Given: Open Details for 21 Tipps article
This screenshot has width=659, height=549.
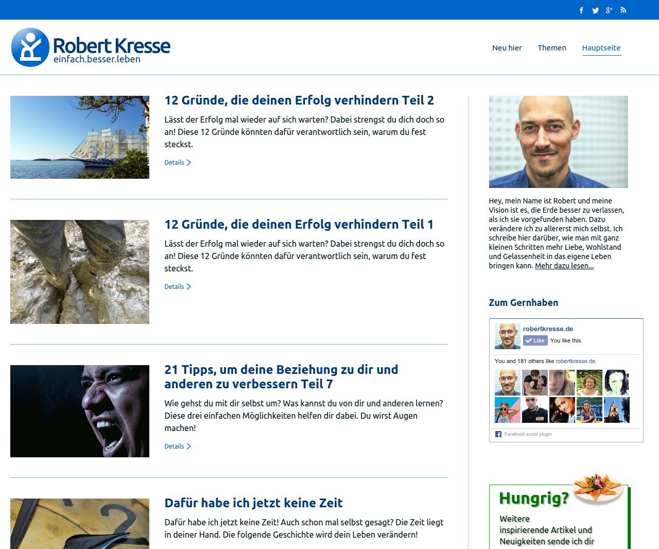Looking at the screenshot, I should 177,447.
